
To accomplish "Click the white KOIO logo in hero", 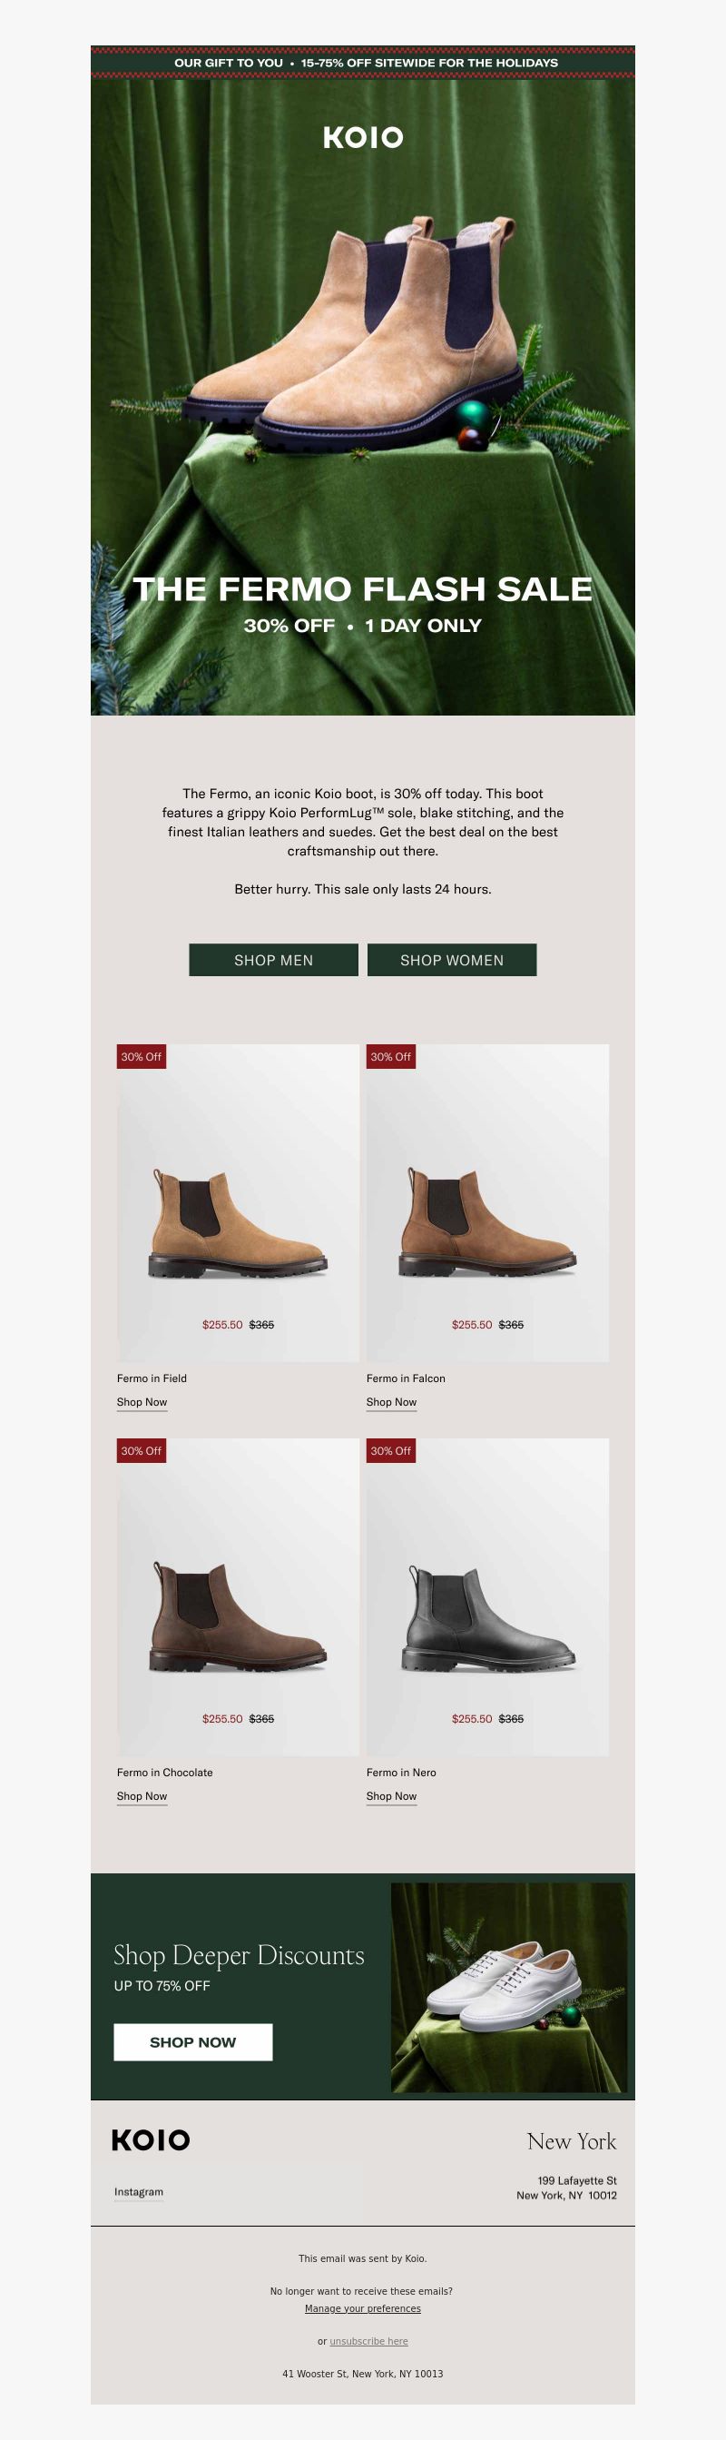I will pyautogui.click(x=362, y=137).
